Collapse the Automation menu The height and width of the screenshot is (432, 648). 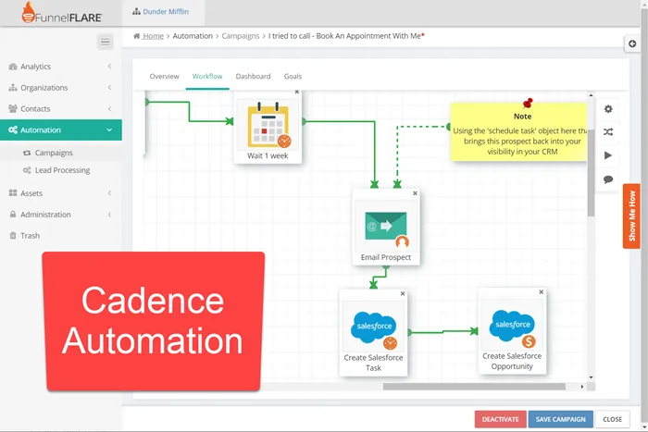(x=61, y=130)
